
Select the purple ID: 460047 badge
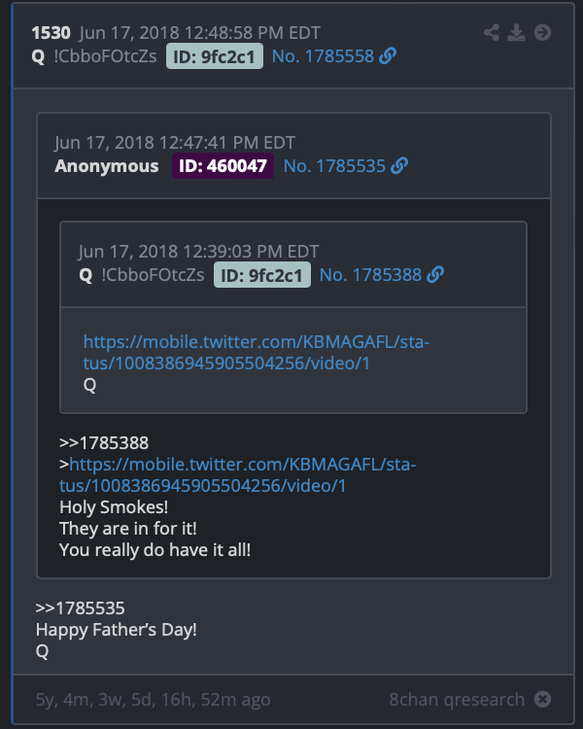223,166
